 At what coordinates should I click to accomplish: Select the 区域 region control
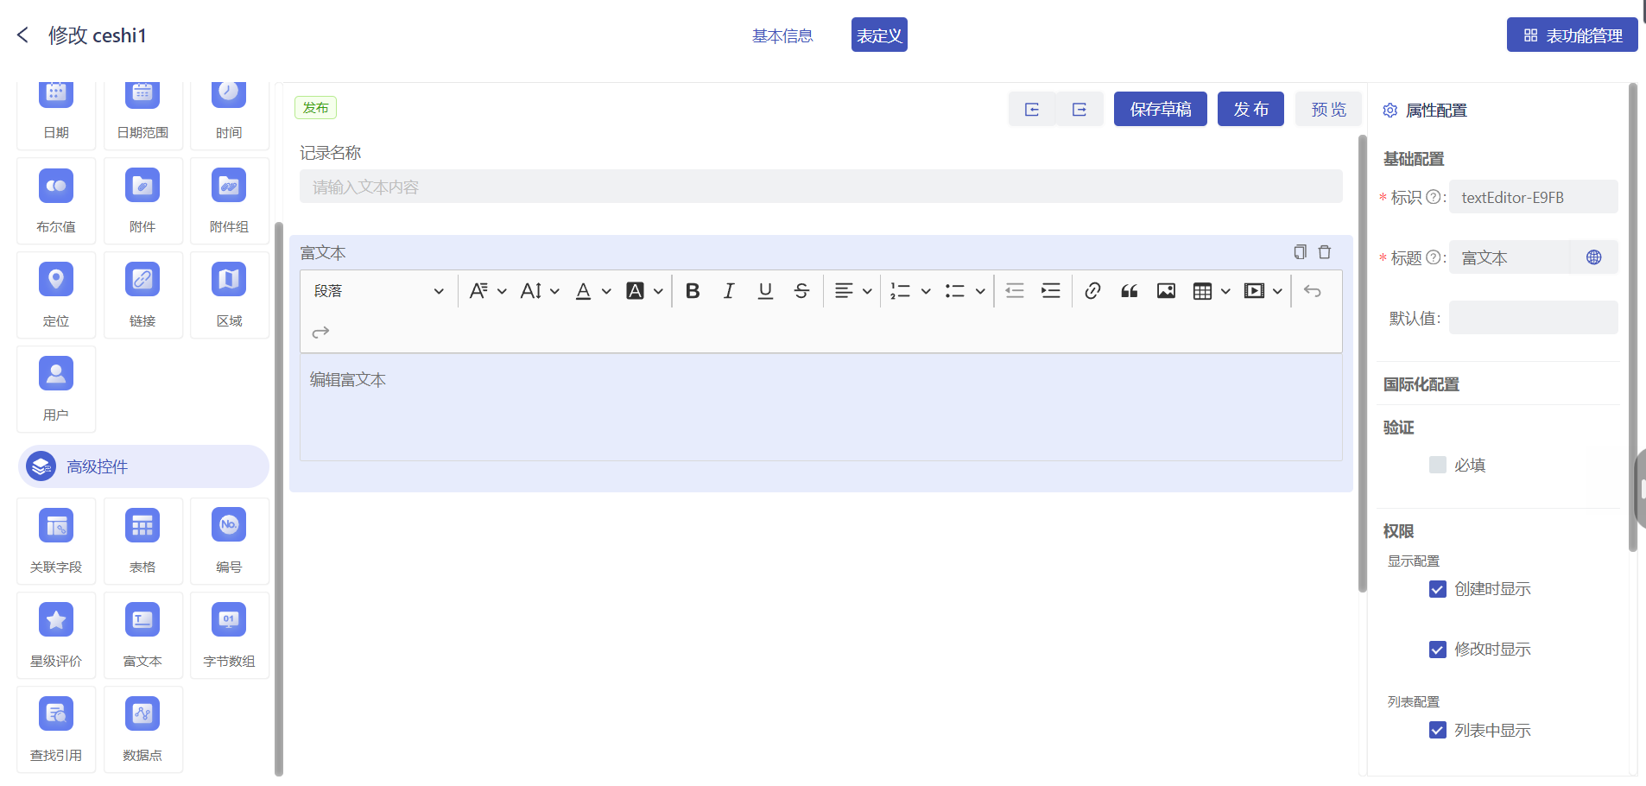[229, 295]
